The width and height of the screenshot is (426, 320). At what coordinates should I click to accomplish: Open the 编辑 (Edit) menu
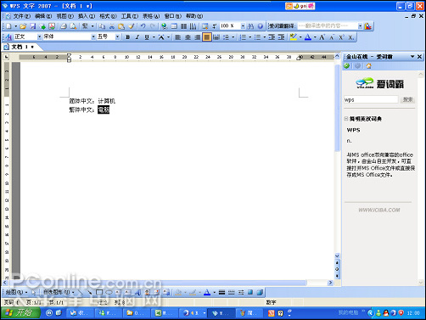pos(43,16)
